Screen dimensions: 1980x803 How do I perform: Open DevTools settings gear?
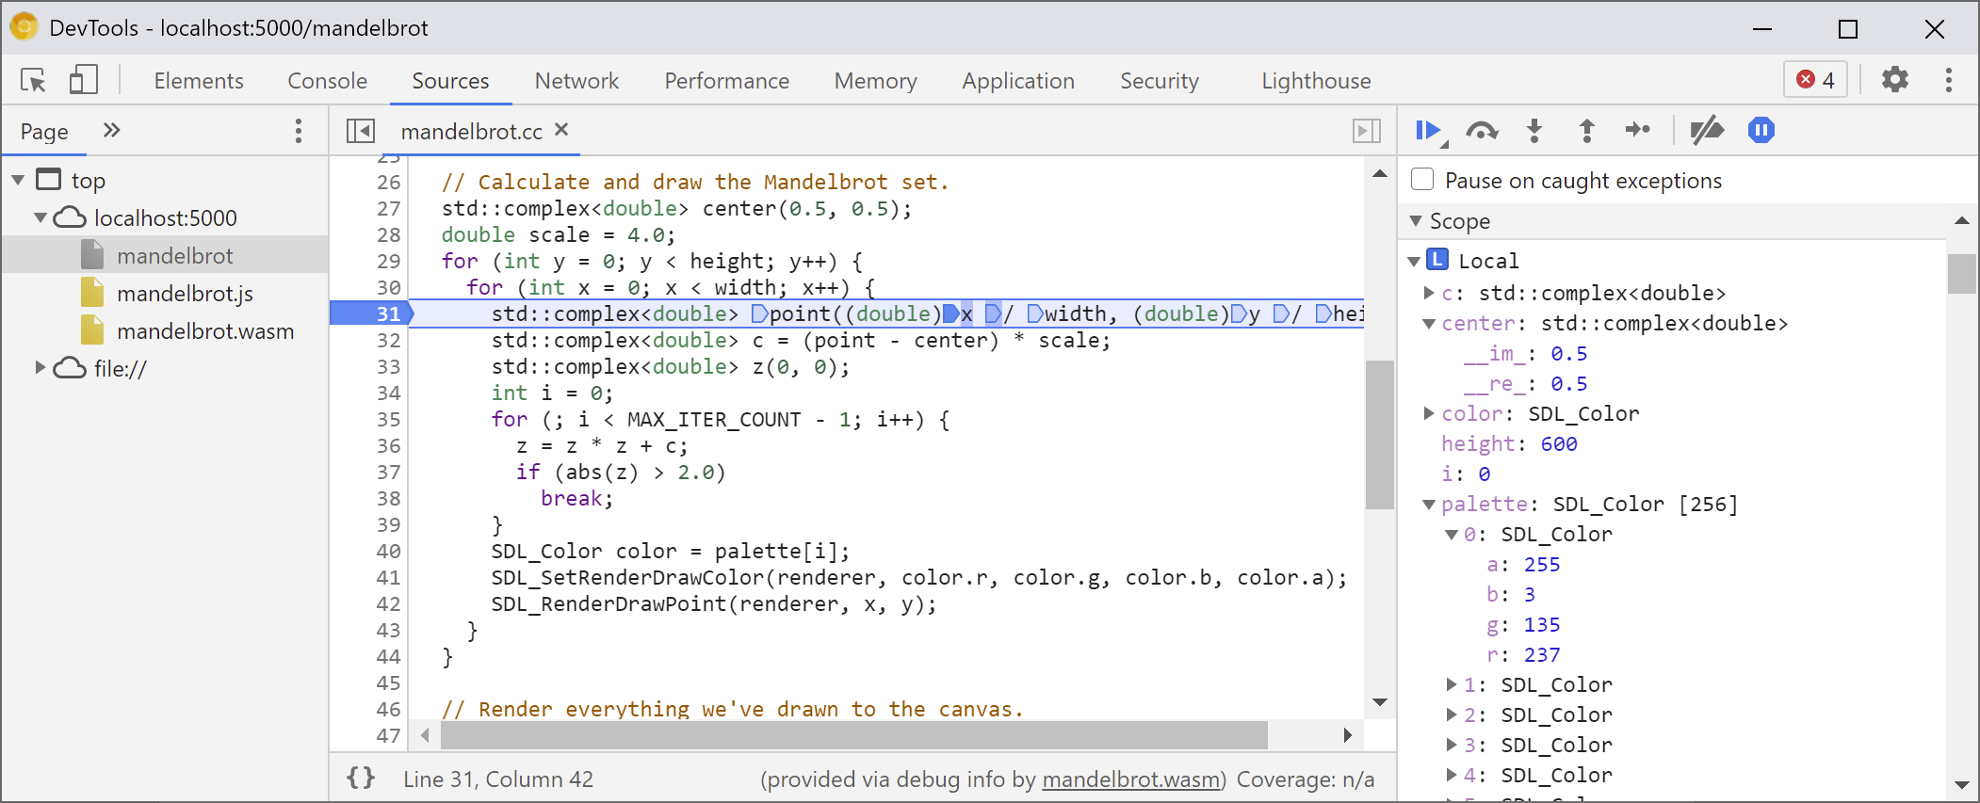tap(1894, 80)
